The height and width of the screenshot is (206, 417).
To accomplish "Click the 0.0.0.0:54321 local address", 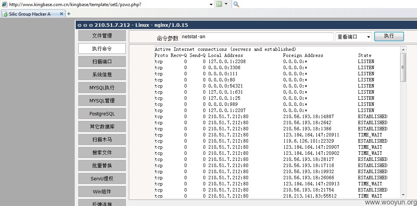I will (226, 86).
